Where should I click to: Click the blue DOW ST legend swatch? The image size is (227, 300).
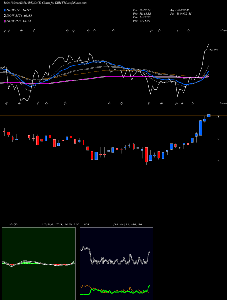click(5, 10)
